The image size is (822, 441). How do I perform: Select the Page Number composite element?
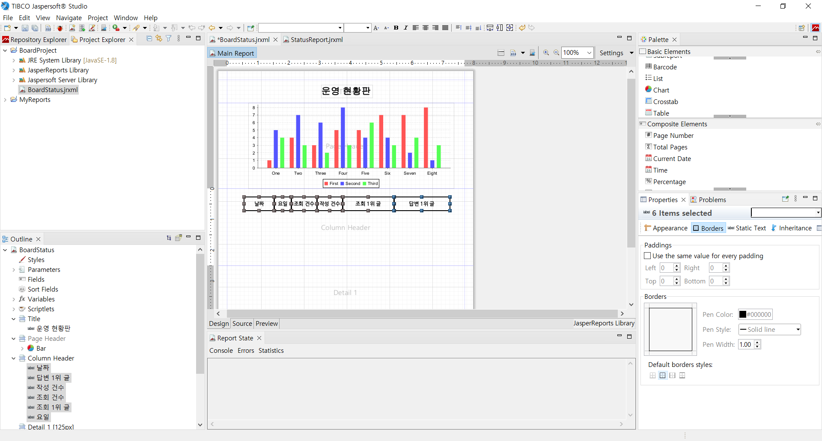(x=670, y=135)
